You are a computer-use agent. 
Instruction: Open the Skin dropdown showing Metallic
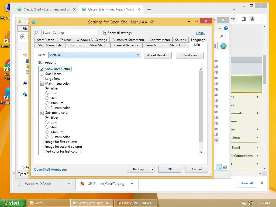pos(94,55)
